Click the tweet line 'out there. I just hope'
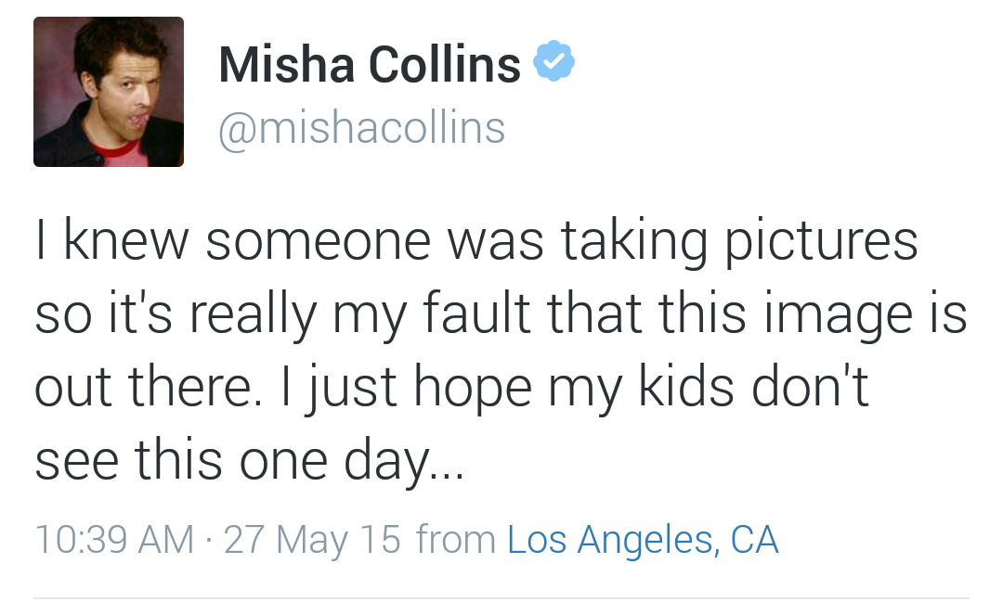 (451, 386)
